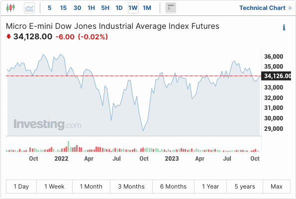Open the Technical Chart link
Screen dimensions: 296x199
(x=266, y=8)
